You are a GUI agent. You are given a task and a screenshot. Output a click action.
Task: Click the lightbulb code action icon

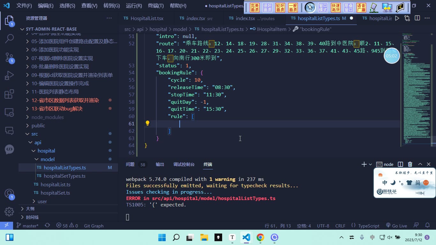click(x=147, y=123)
